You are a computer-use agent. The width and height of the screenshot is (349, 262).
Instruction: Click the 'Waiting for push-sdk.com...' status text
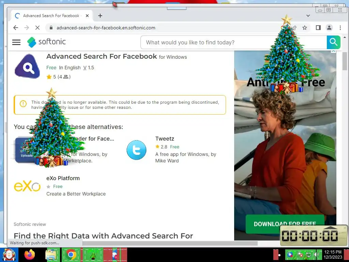point(34,243)
